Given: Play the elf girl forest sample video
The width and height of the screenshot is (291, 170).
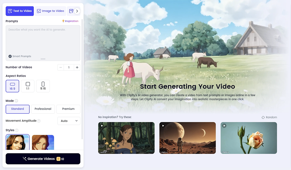Looking at the screenshot, I should click(x=102, y=126).
